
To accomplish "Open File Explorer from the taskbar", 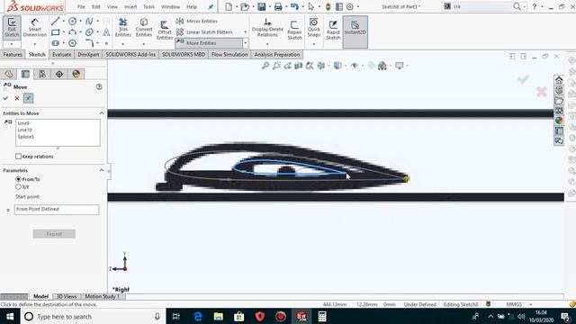I will click(219, 317).
